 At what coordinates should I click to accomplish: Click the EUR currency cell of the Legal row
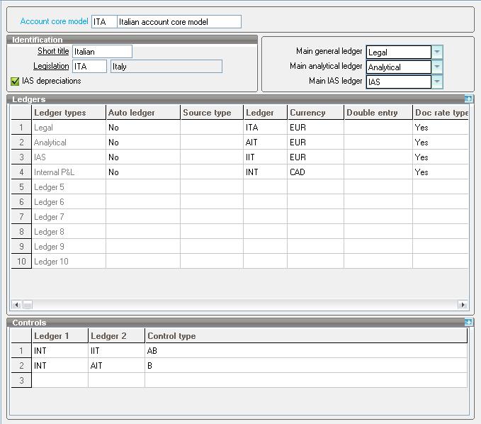pos(315,128)
